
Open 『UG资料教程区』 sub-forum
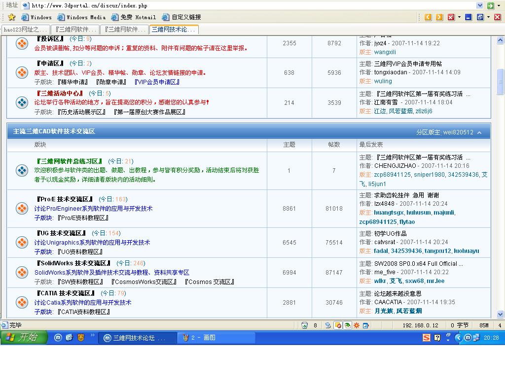point(80,252)
